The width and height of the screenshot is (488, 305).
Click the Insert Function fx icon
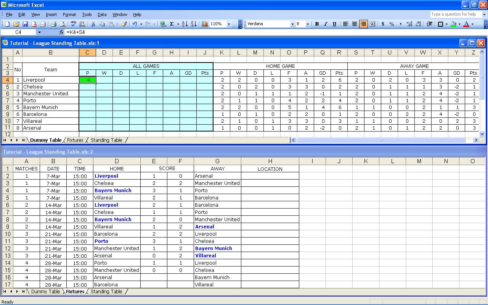pos(61,32)
